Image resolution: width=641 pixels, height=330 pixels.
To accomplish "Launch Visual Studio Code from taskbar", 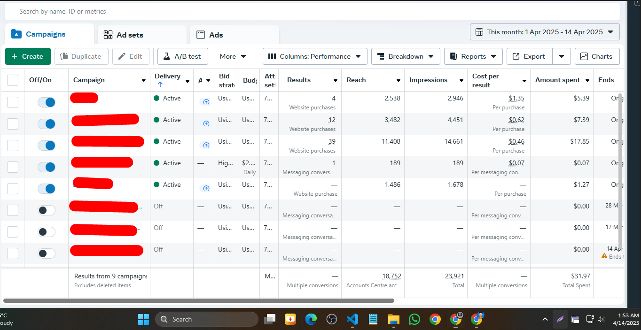I will tap(352, 319).
